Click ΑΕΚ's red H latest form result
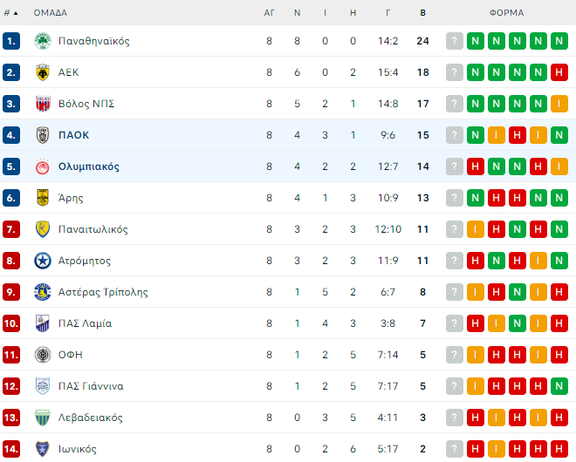 point(559,72)
